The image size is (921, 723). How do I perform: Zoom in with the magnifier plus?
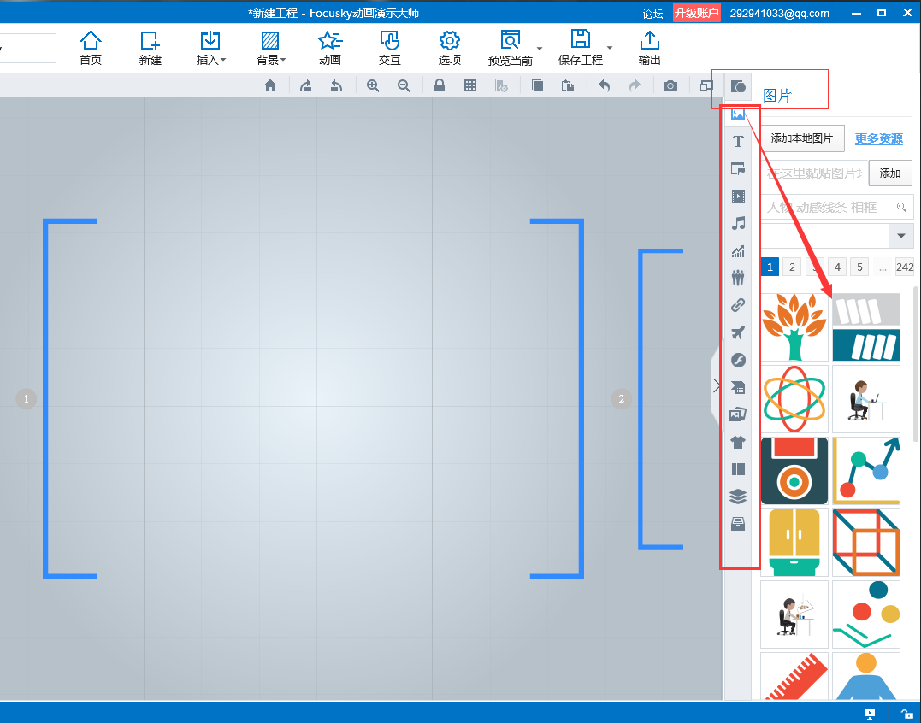coord(372,85)
